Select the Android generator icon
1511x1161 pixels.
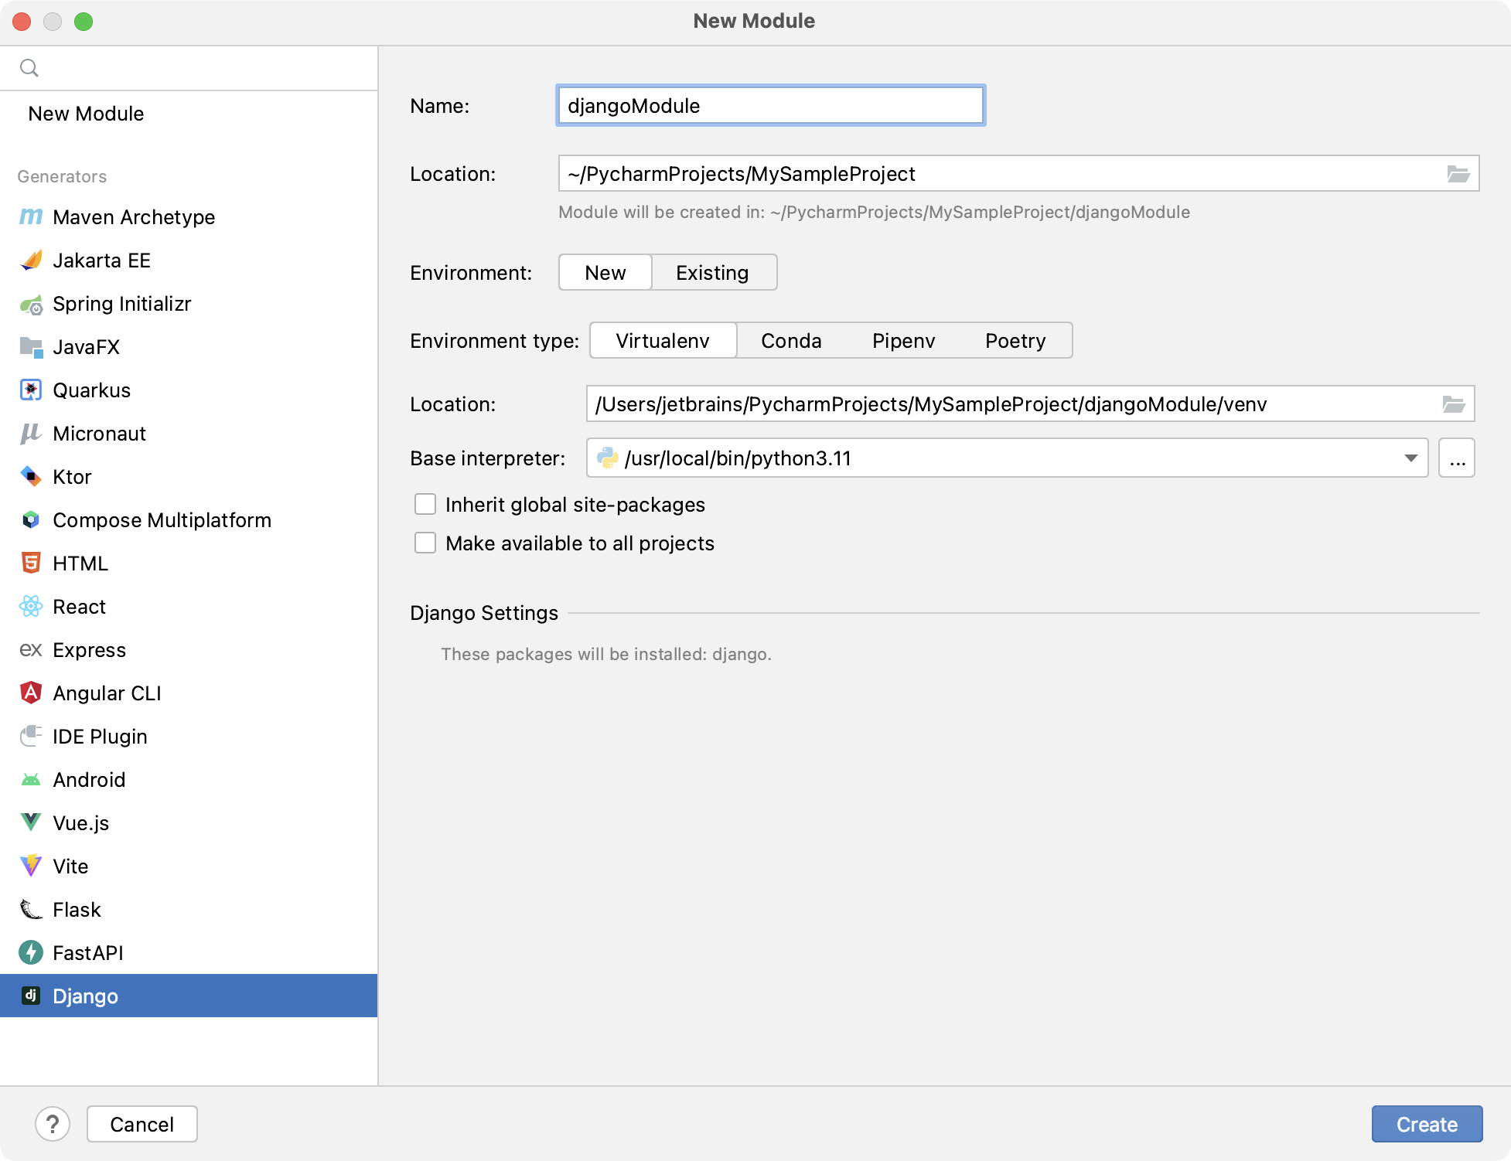click(x=31, y=780)
